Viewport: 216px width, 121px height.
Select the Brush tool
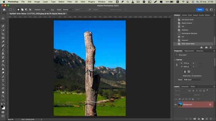coord(3,49)
